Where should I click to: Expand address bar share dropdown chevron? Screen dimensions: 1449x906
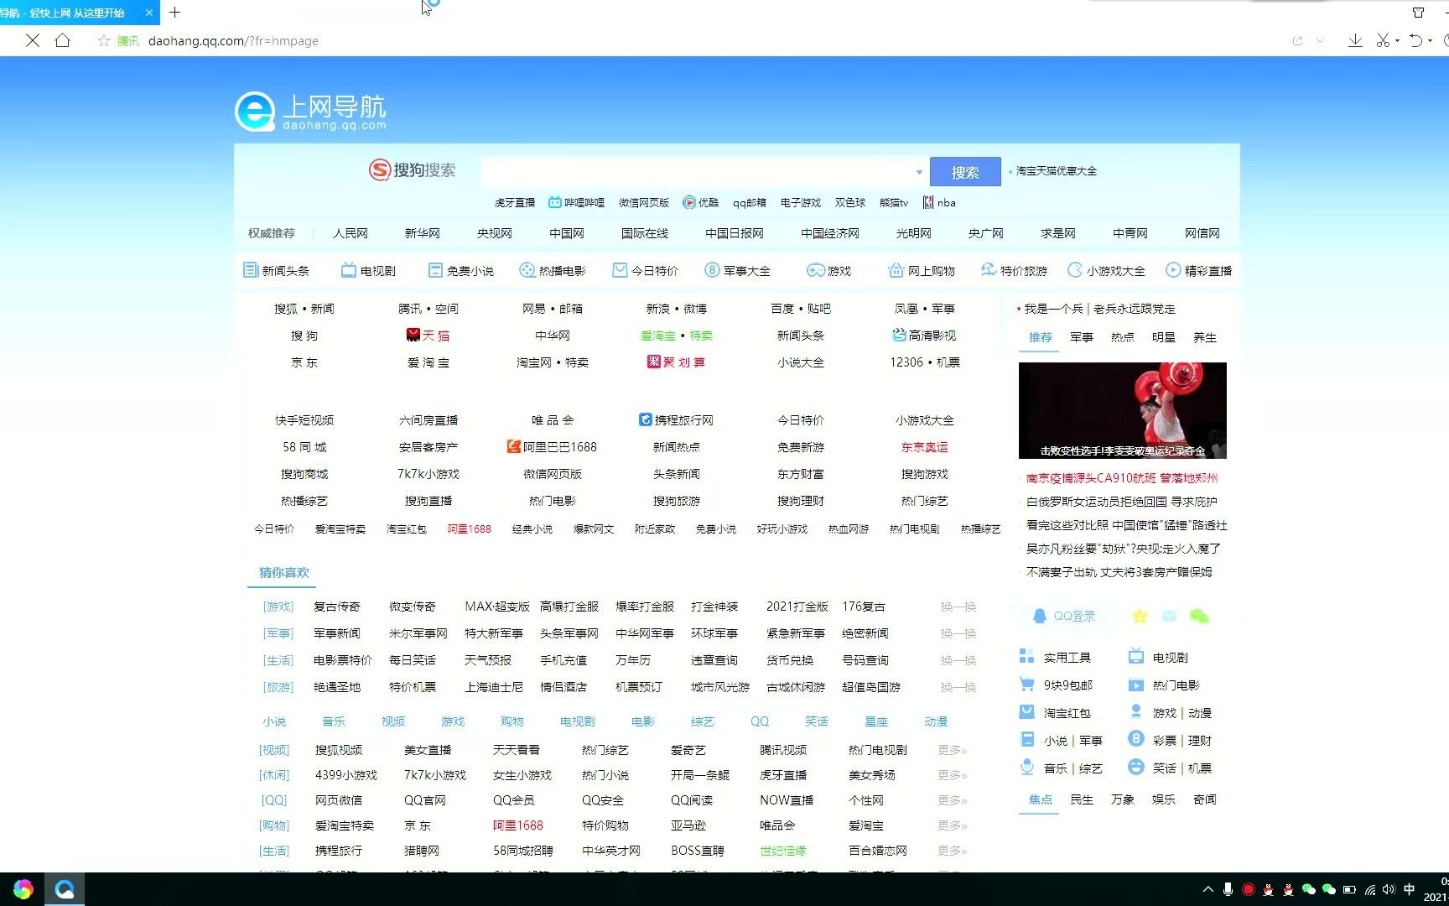[1320, 40]
